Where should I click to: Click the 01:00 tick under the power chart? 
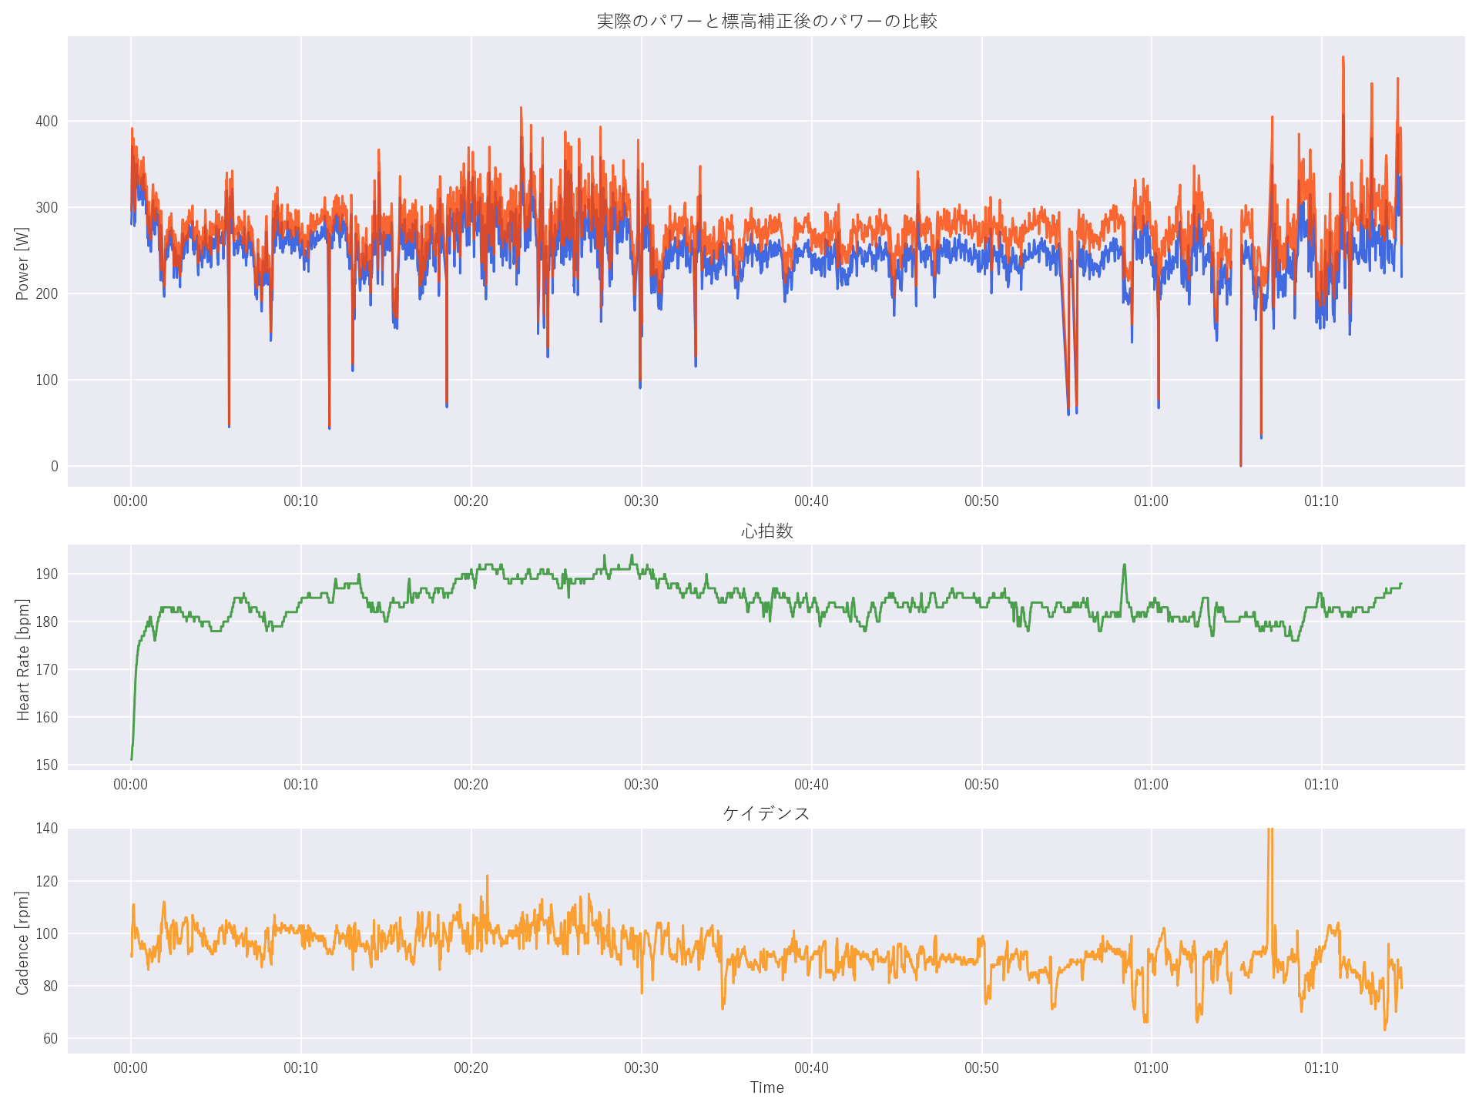(1151, 501)
